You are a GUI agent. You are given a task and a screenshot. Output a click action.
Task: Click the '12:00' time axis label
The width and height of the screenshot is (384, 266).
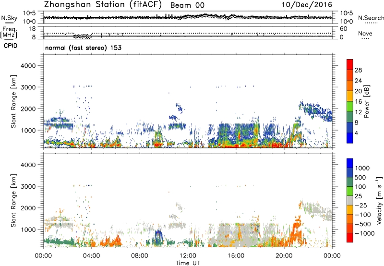coord(188,256)
